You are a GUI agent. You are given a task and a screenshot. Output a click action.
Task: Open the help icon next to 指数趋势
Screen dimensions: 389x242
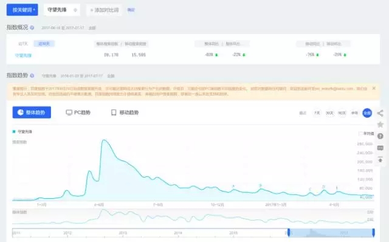[x=32, y=75]
